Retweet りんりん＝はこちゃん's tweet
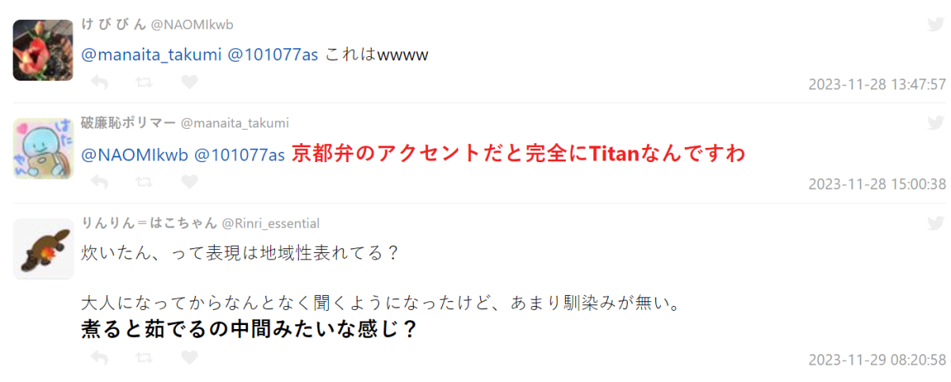This screenshot has width=951, height=382. pos(144,357)
